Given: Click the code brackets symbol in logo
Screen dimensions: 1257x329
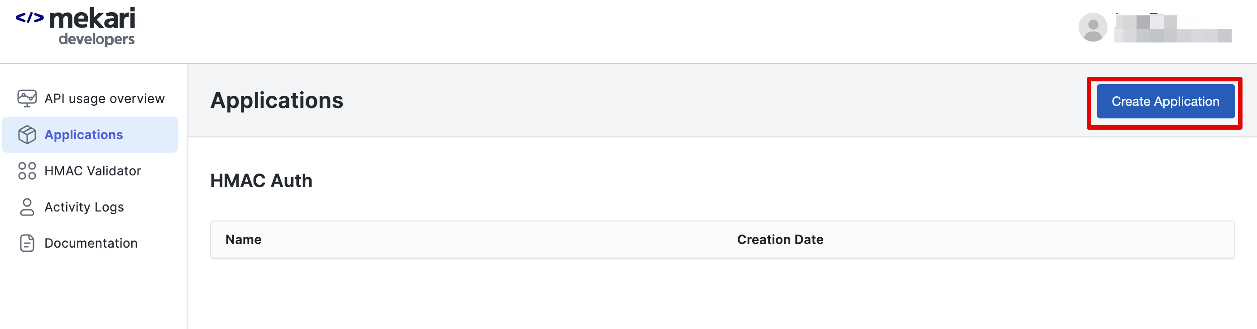Looking at the screenshot, I should point(29,18).
